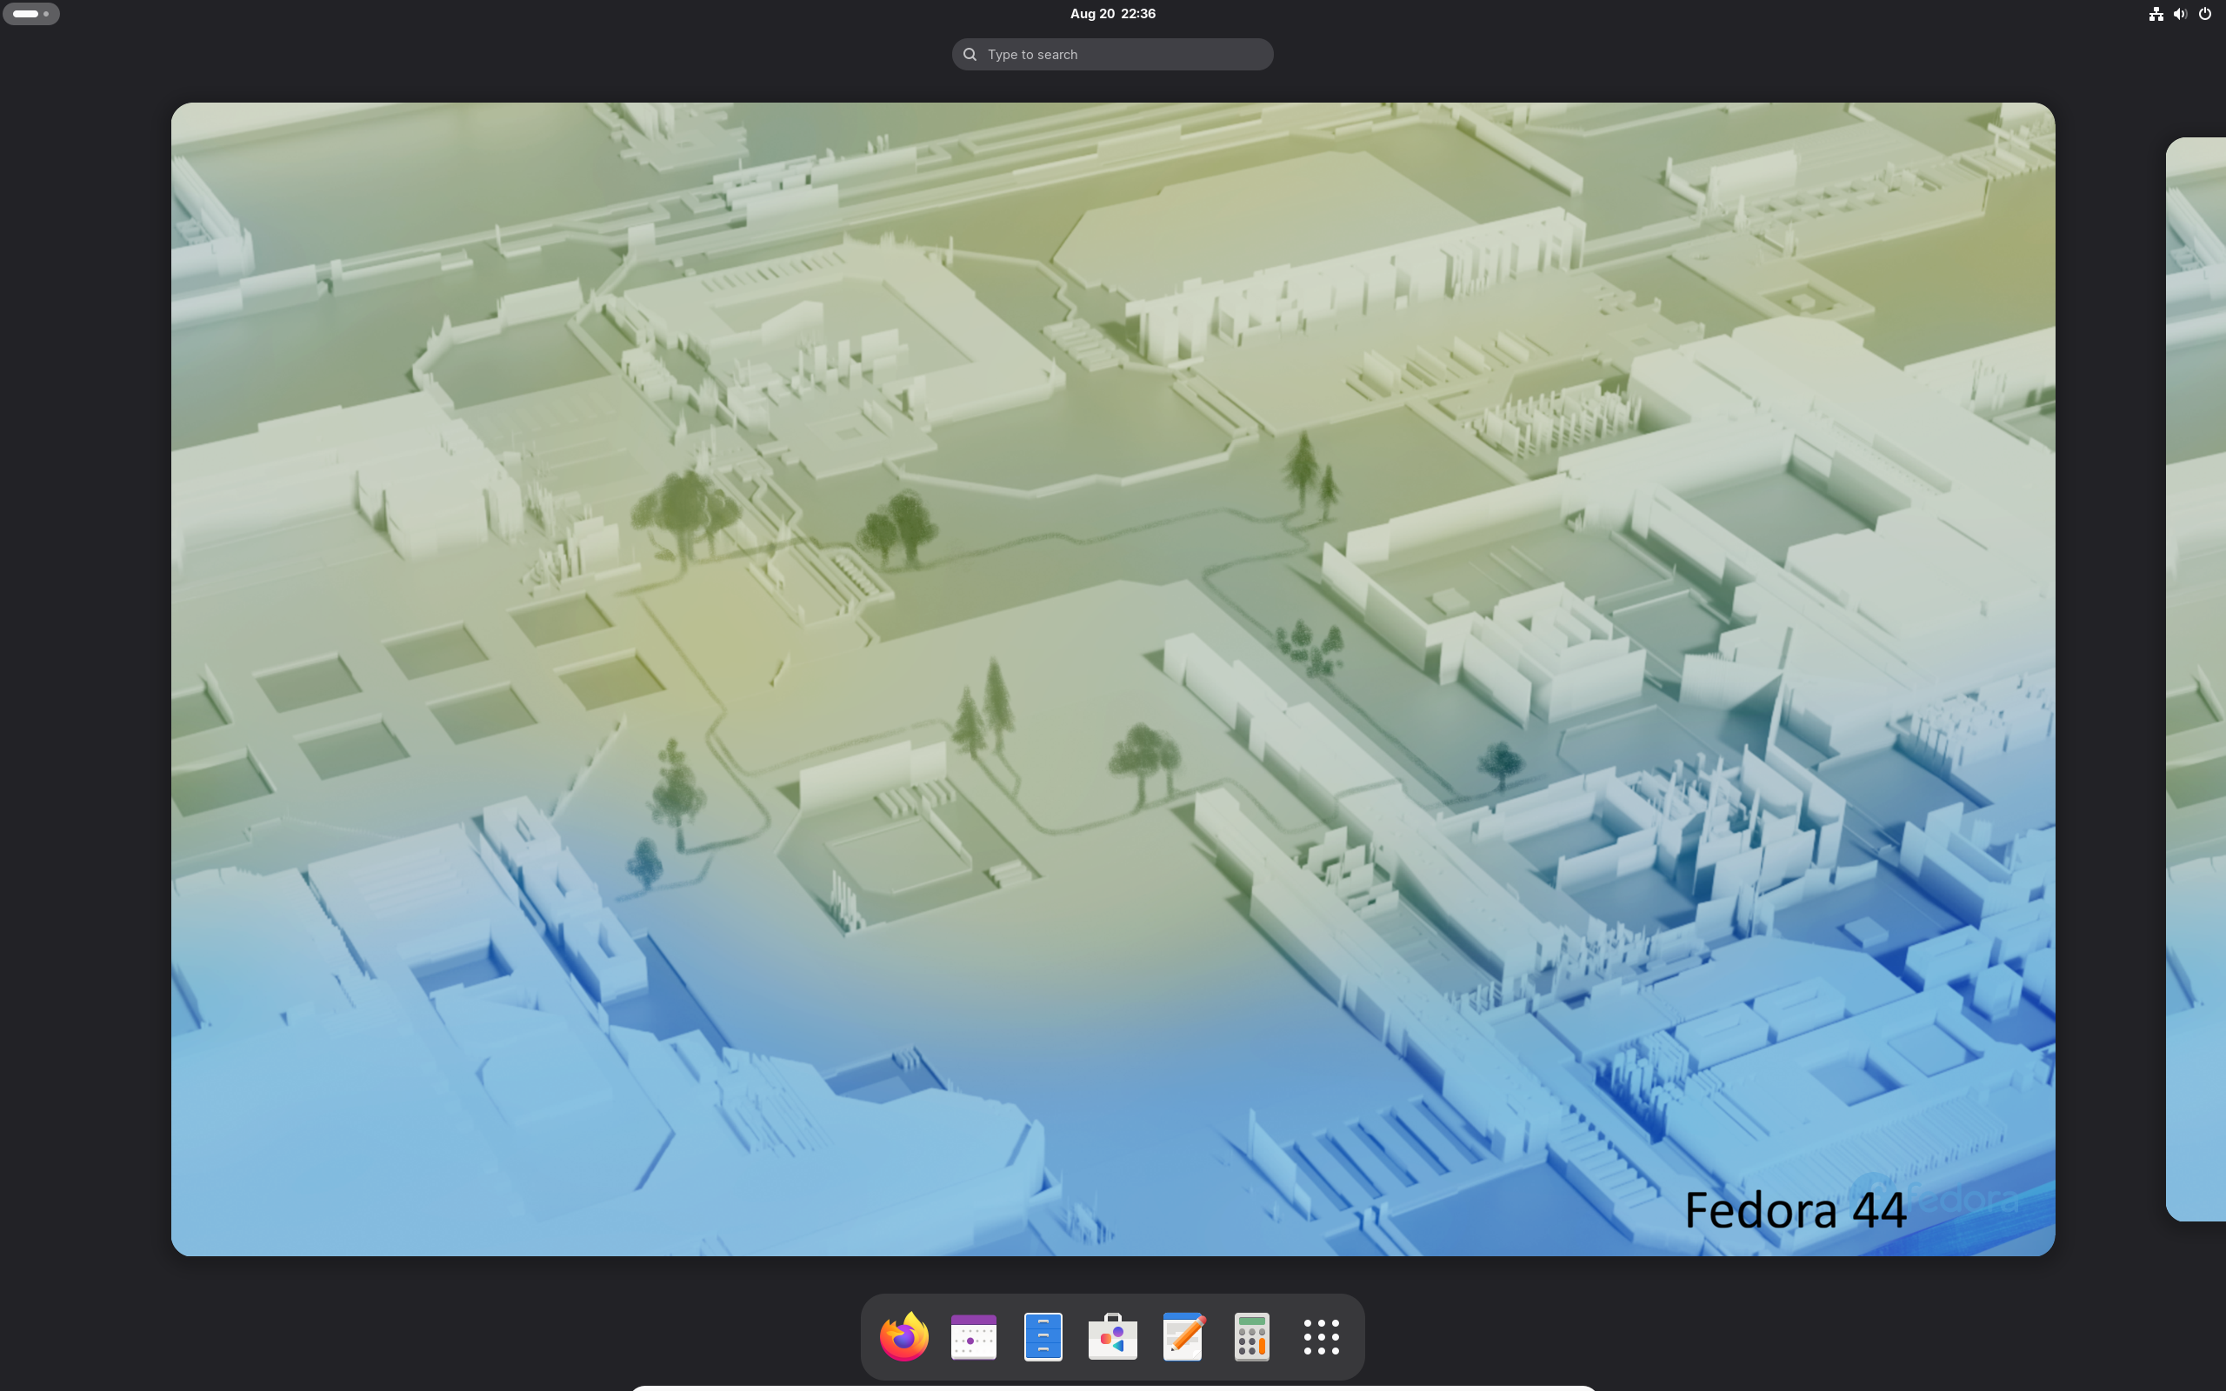Open the Aug 20 22:36 clock menu

1113,14
